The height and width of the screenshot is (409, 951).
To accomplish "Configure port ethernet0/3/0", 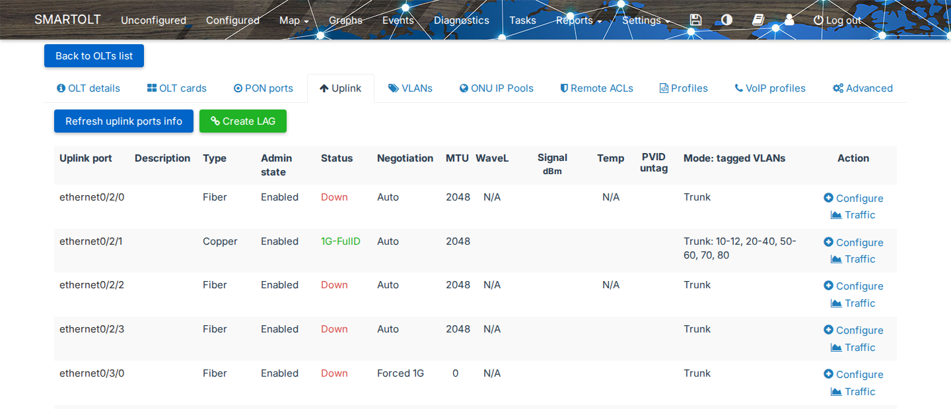I will [x=853, y=374].
